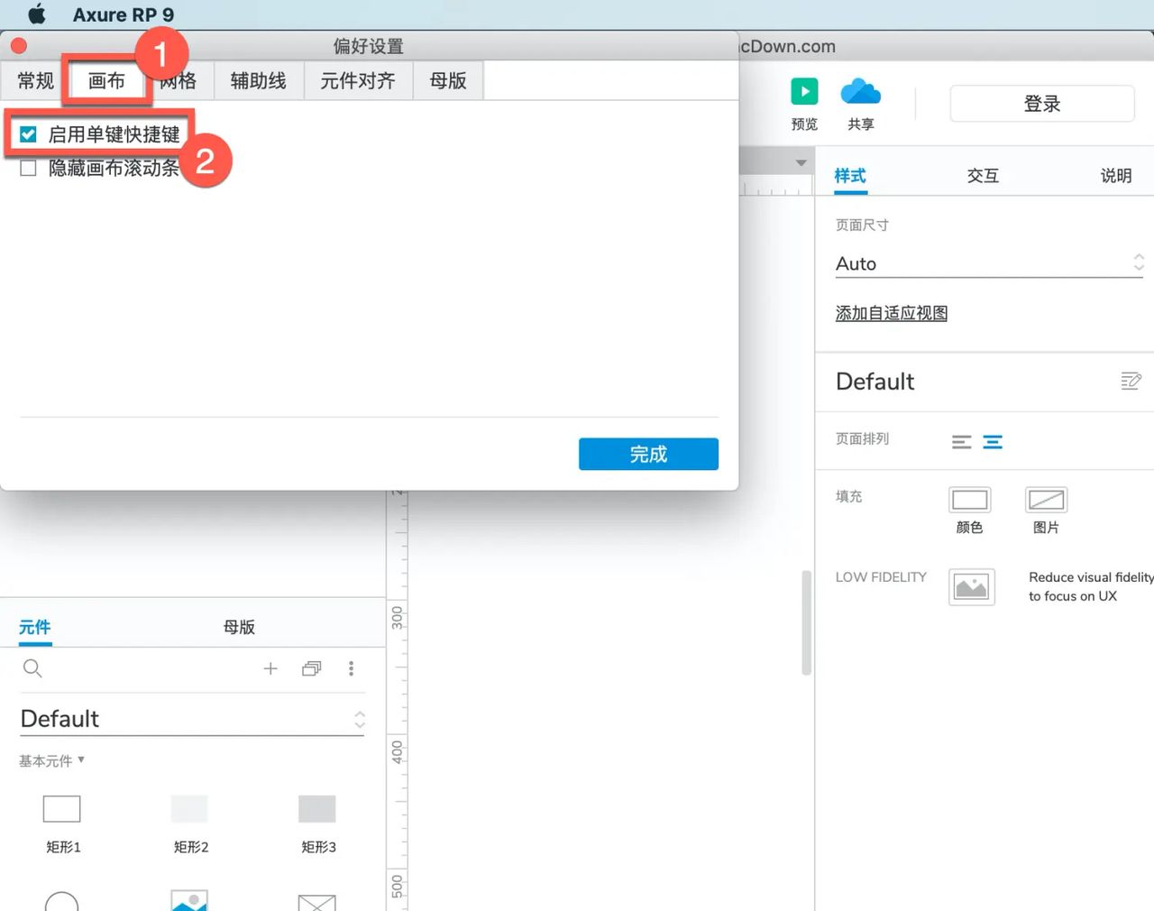The image size is (1154, 911).
Task: Open the Default widget library selector
Action: (360, 719)
